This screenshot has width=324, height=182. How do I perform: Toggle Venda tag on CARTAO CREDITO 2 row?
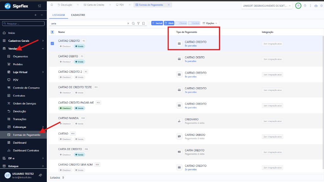[79, 77]
